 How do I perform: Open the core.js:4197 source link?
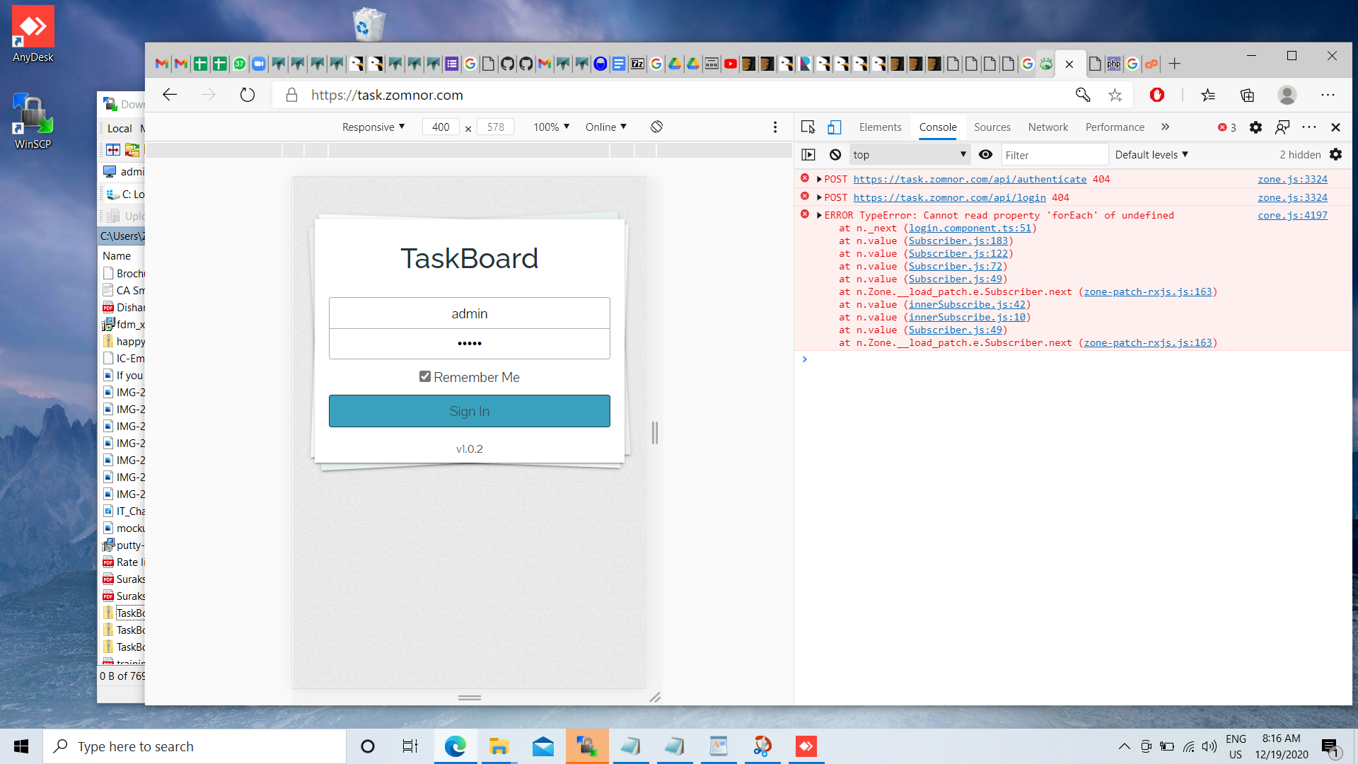point(1292,215)
